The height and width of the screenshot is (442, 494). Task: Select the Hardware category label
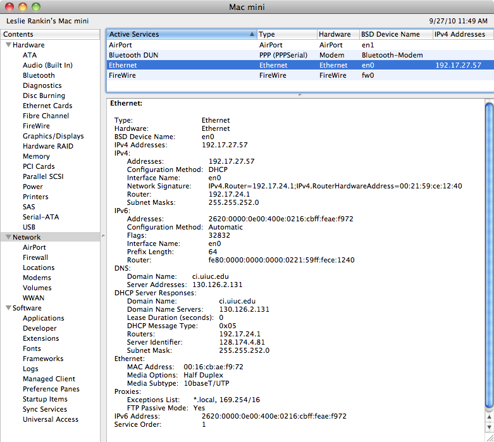pos(28,45)
